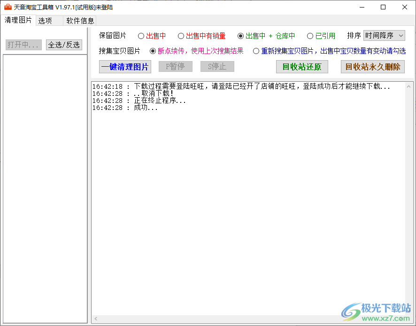
Task: Click the 回收站永久删除 button
Action: tap(372, 67)
